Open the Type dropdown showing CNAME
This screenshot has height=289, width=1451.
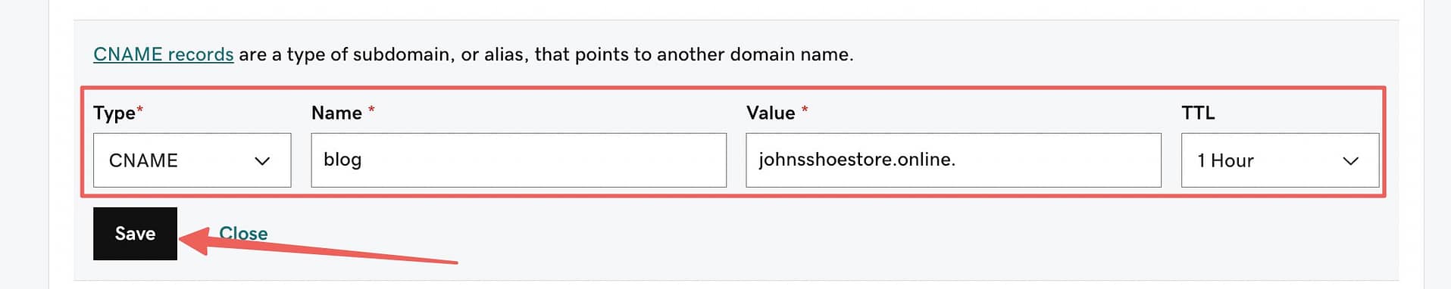pos(192,160)
